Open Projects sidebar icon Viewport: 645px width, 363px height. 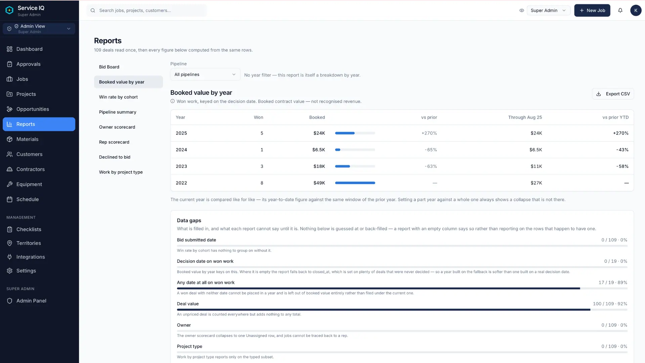(x=9, y=94)
